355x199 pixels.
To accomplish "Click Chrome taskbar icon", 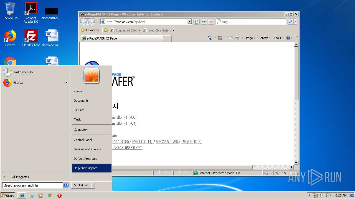I will point(50,195).
